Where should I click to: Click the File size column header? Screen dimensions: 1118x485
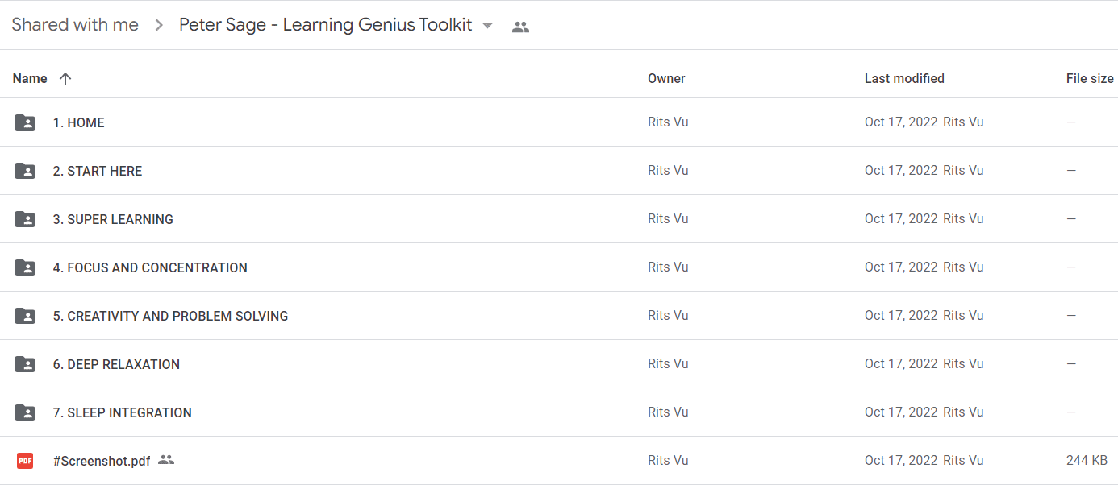click(x=1090, y=78)
